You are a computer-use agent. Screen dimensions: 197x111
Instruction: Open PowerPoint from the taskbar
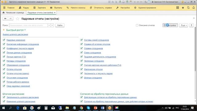[x=95, y=108]
